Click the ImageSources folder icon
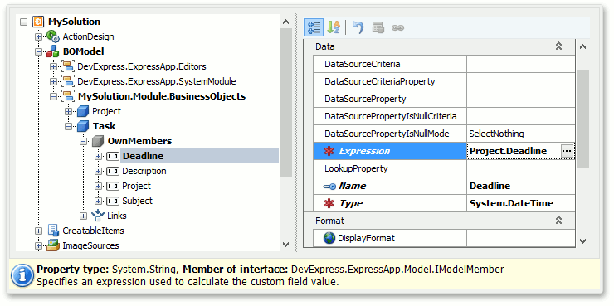The width and height of the screenshot is (614, 306). pyautogui.click(x=53, y=245)
